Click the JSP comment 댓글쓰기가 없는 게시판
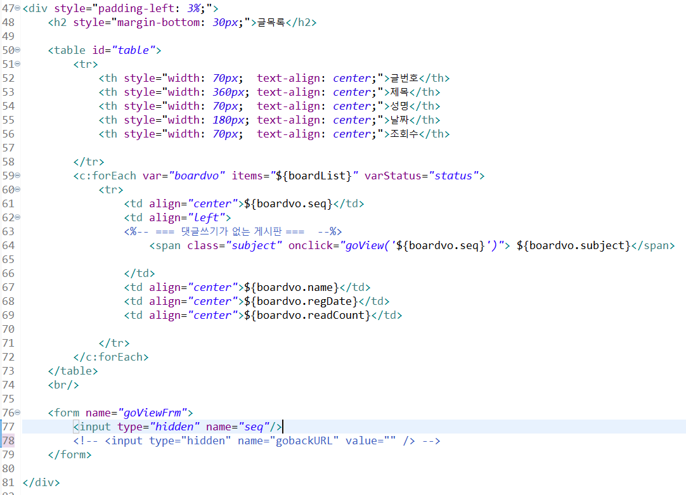Image resolution: width=686 pixels, height=495 pixels. [x=233, y=231]
